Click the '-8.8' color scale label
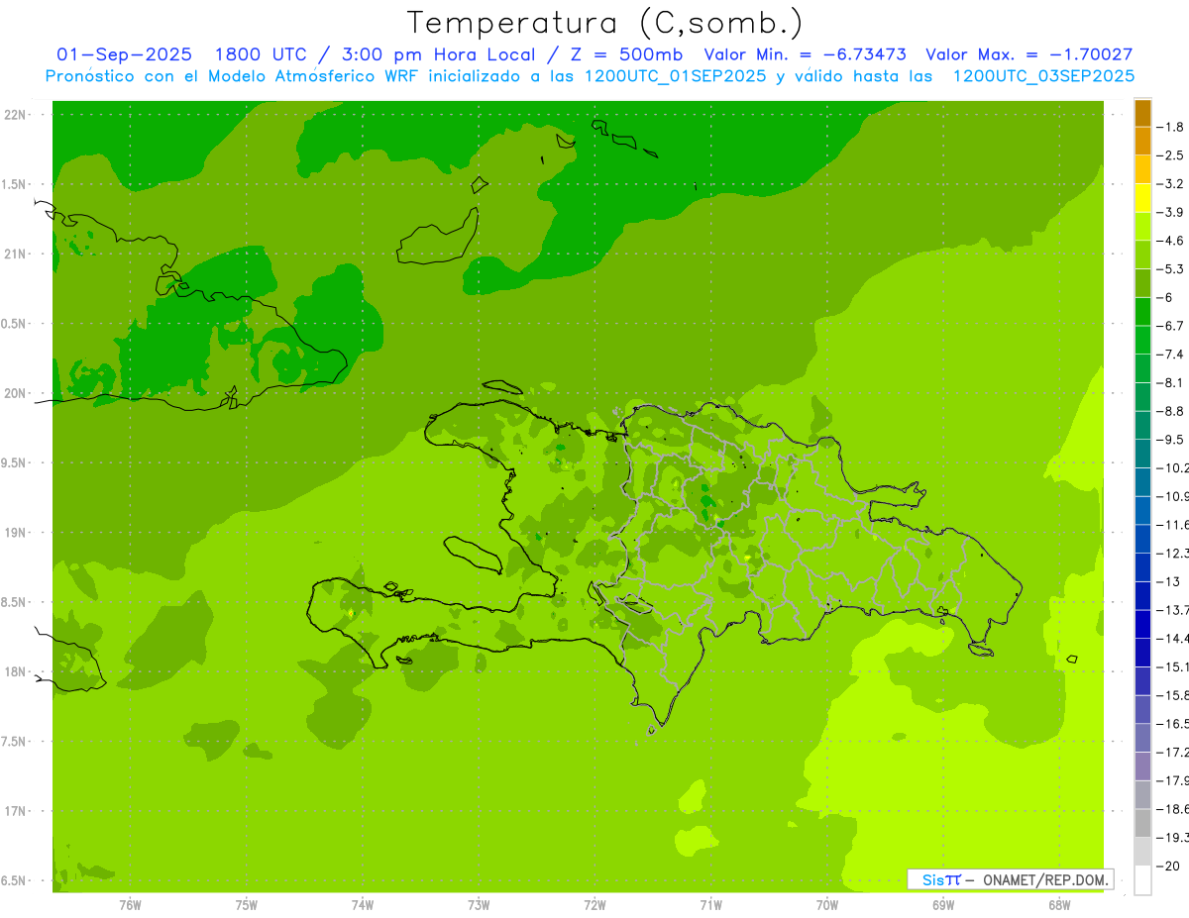 1170,411
